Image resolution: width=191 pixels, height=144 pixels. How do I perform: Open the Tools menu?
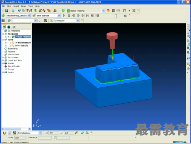point(31,6)
